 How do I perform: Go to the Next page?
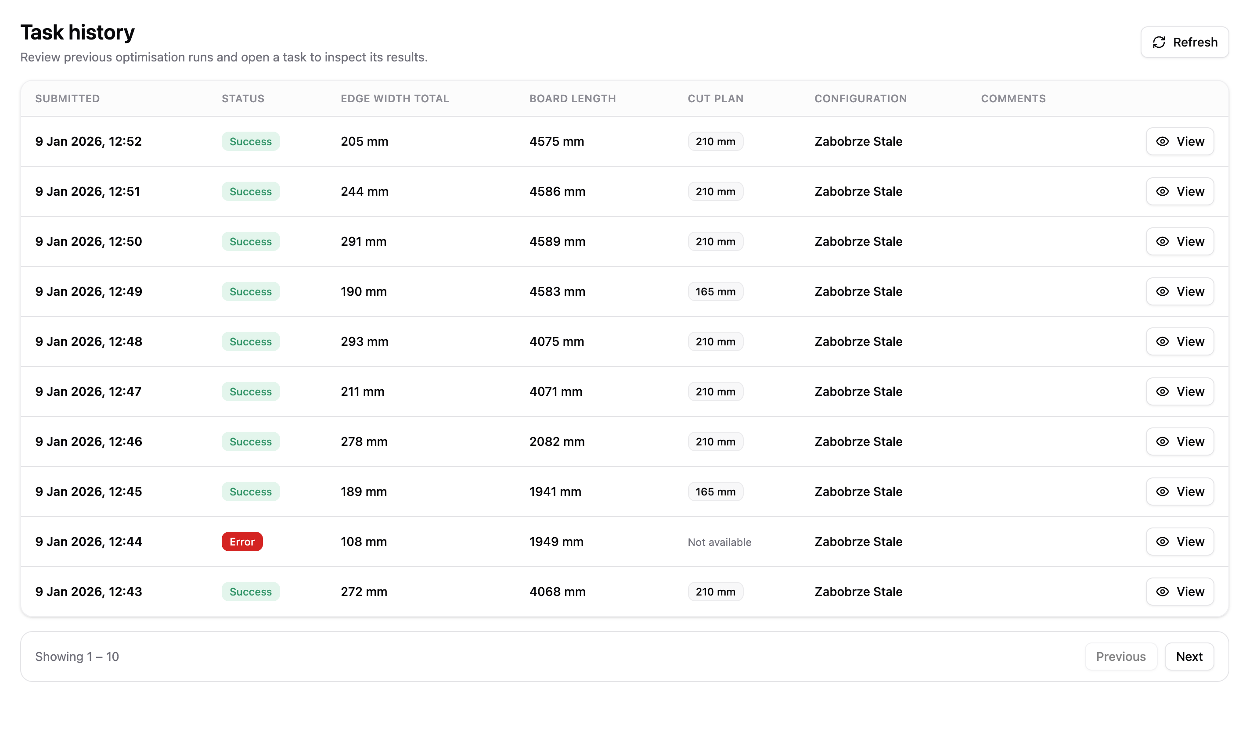pos(1189,657)
